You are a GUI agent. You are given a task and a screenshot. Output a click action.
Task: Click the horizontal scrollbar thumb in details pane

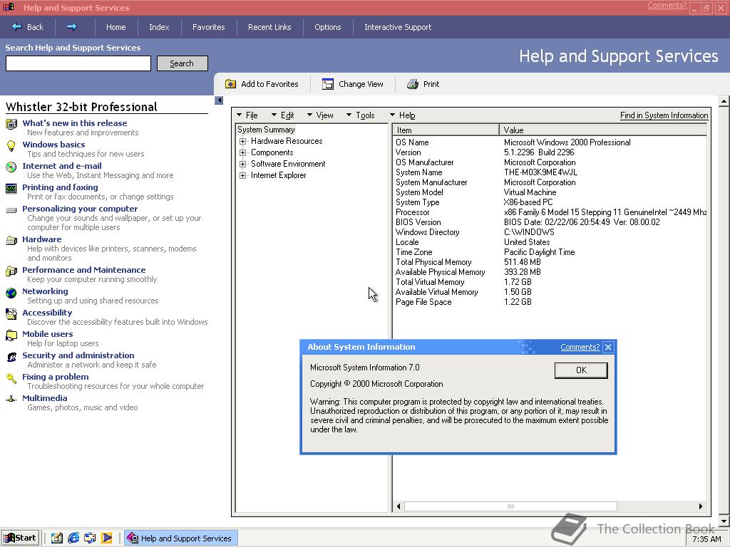pos(510,506)
